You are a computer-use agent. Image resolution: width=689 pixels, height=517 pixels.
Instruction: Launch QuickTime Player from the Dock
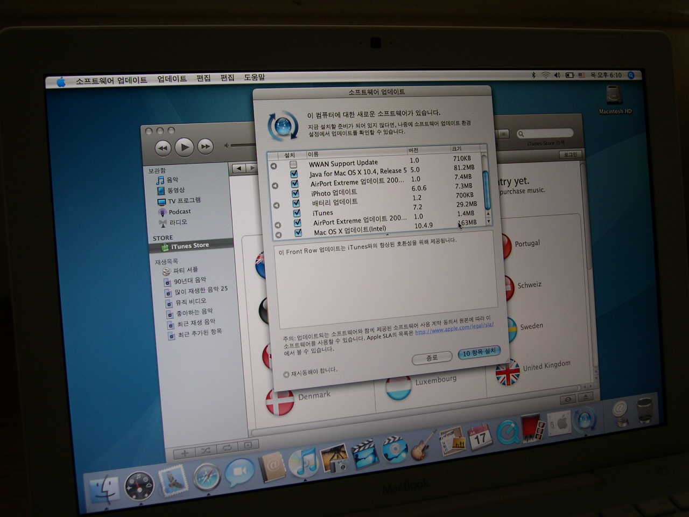[507, 432]
